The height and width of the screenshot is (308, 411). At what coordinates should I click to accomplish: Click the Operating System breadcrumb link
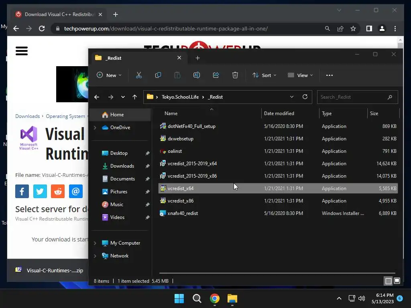pos(65,116)
